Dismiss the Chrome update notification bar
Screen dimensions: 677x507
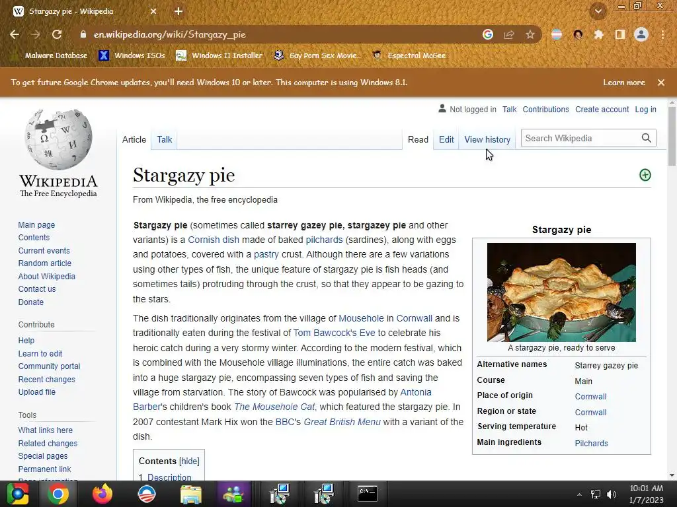click(661, 83)
